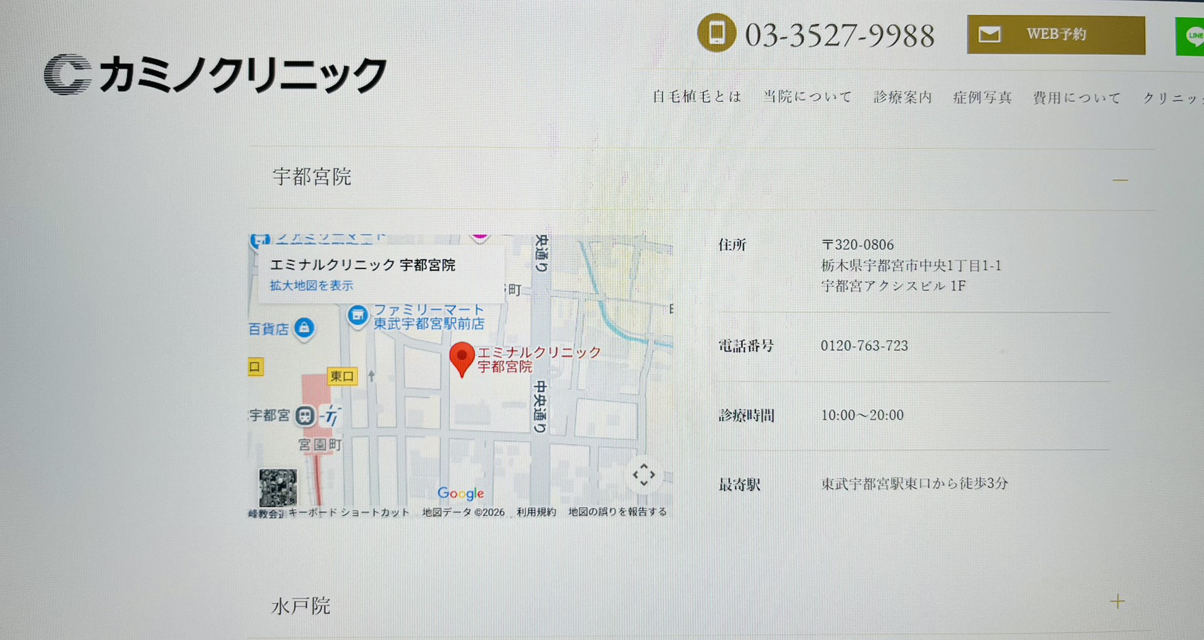Viewport: 1204px width, 640px height.
Task: Click the gold phone icon
Action: pyautogui.click(x=716, y=32)
